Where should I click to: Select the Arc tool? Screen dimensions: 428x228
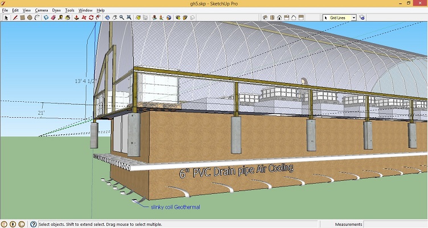37,18
